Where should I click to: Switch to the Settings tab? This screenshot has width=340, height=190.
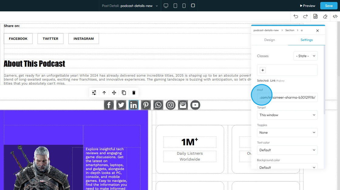(x=306, y=40)
